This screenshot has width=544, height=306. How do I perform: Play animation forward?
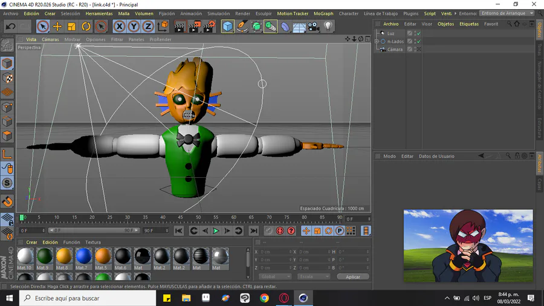[216, 231]
